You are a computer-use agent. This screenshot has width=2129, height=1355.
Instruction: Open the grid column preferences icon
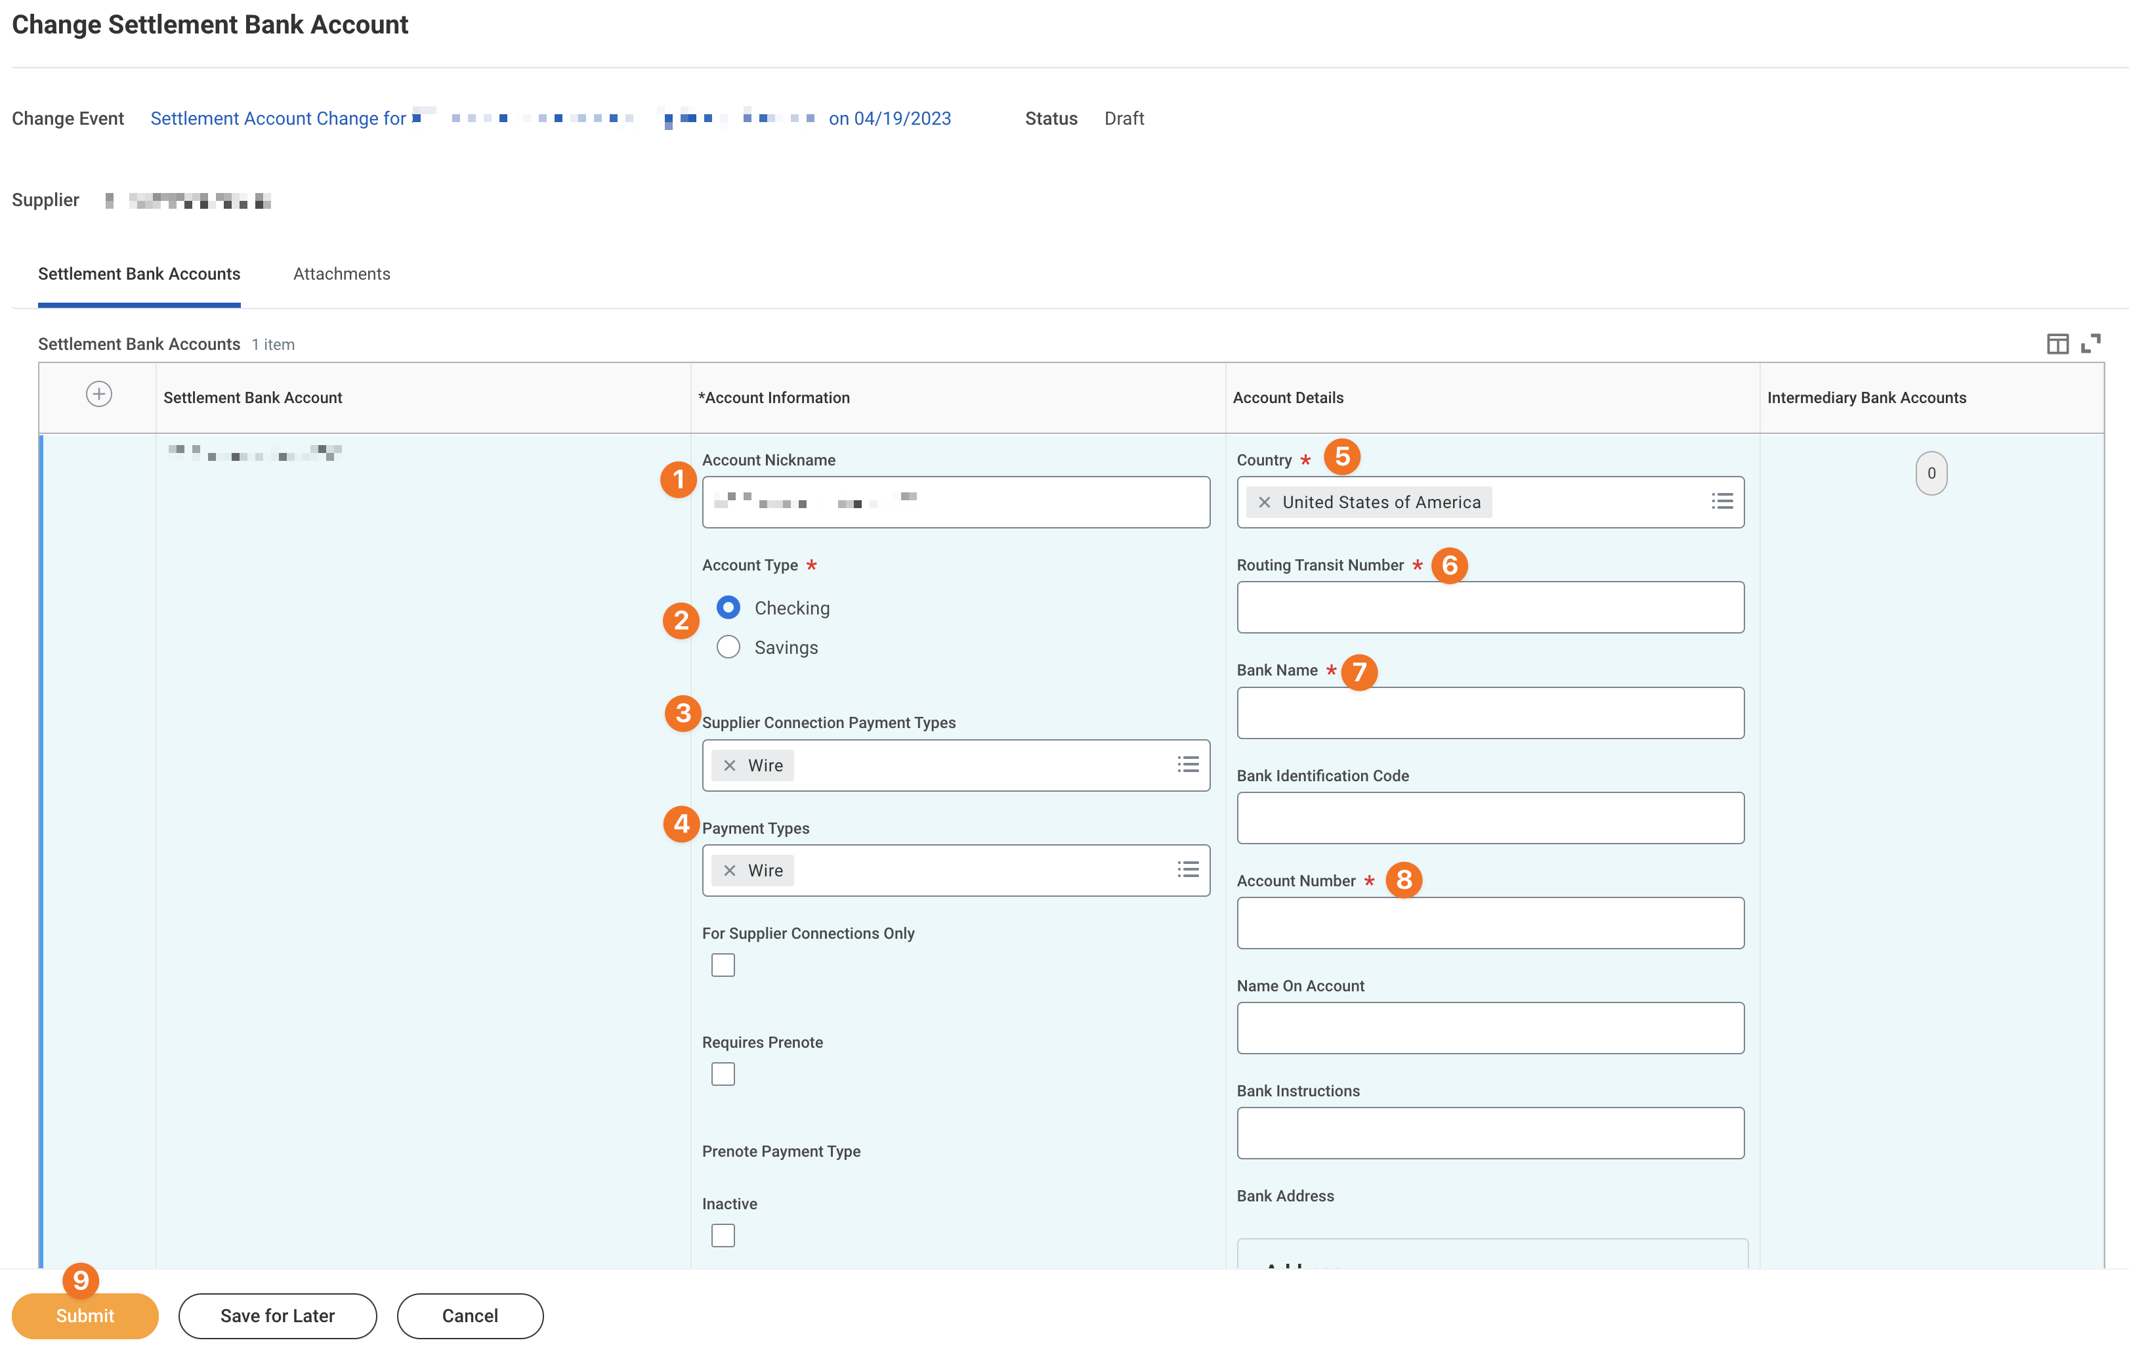(2058, 343)
